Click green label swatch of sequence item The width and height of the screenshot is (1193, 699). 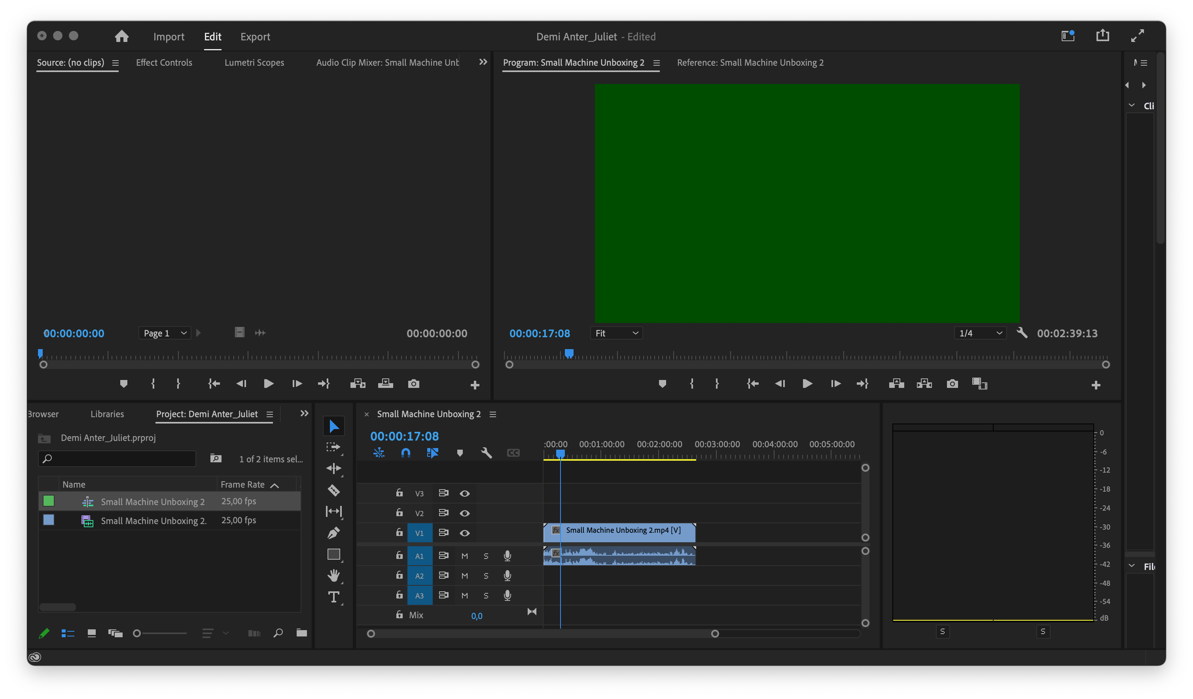pyautogui.click(x=48, y=501)
